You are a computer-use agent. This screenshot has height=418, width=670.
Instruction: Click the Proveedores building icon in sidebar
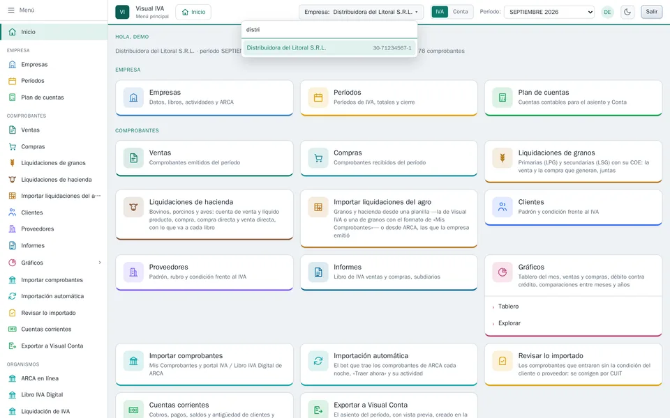tap(13, 229)
